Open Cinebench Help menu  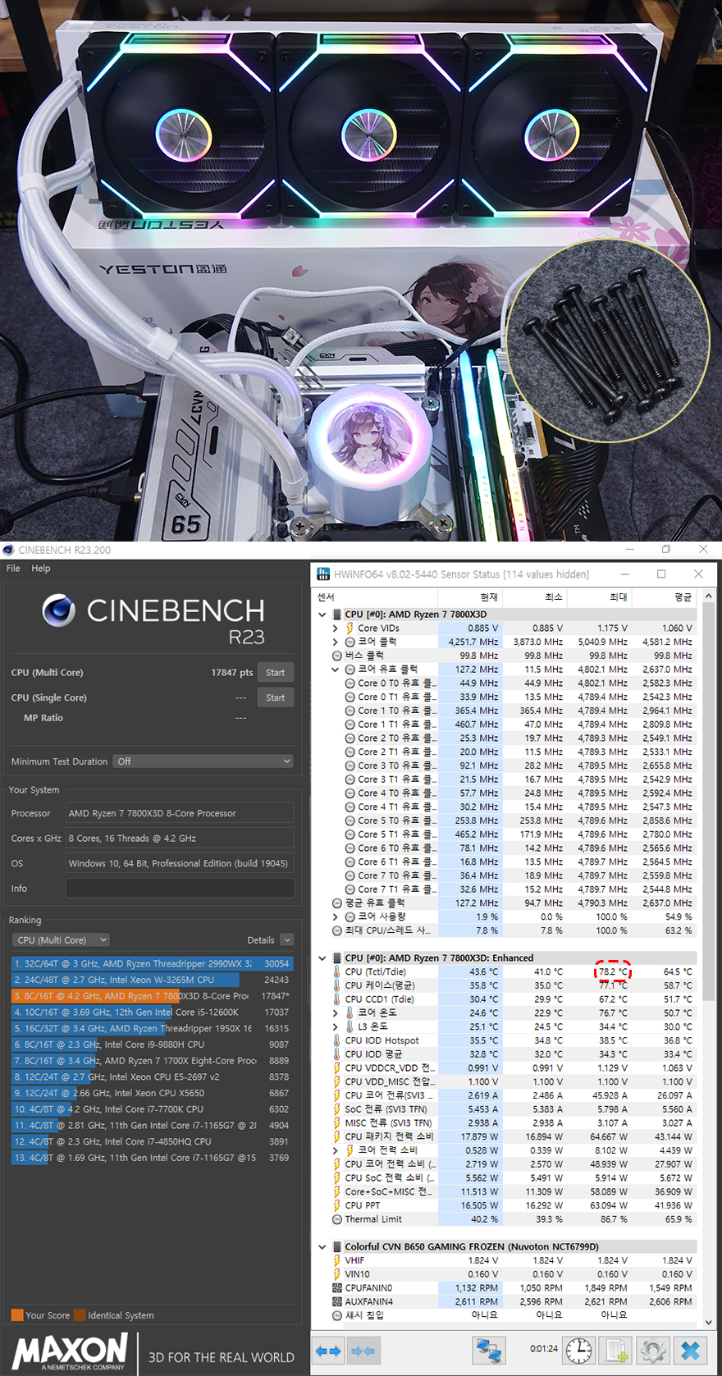click(x=41, y=568)
